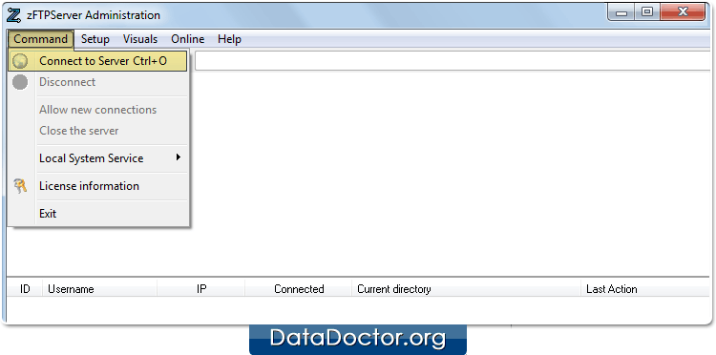
Task: Sort by the Current directory column header
Action: [x=466, y=289]
